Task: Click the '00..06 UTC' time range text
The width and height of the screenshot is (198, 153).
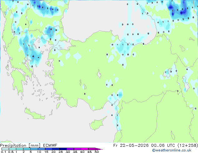Action: [163, 146]
